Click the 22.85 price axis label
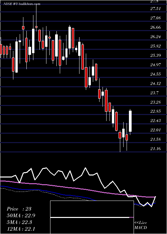 click(156, 111)
